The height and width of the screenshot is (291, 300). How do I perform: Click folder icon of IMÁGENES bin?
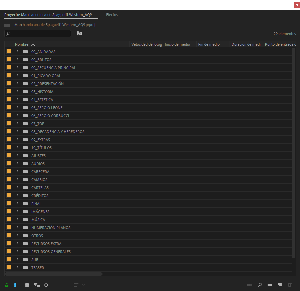pyautogui.click(x=25, y=212)
